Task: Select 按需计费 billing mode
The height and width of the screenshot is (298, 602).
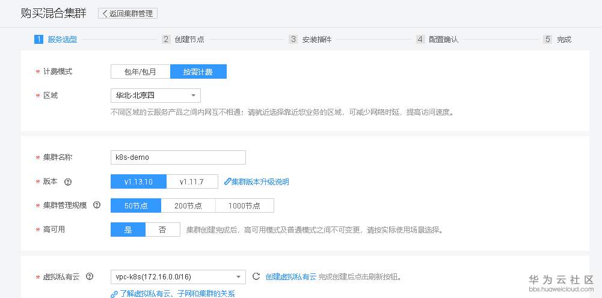Action: coord(198,71)
